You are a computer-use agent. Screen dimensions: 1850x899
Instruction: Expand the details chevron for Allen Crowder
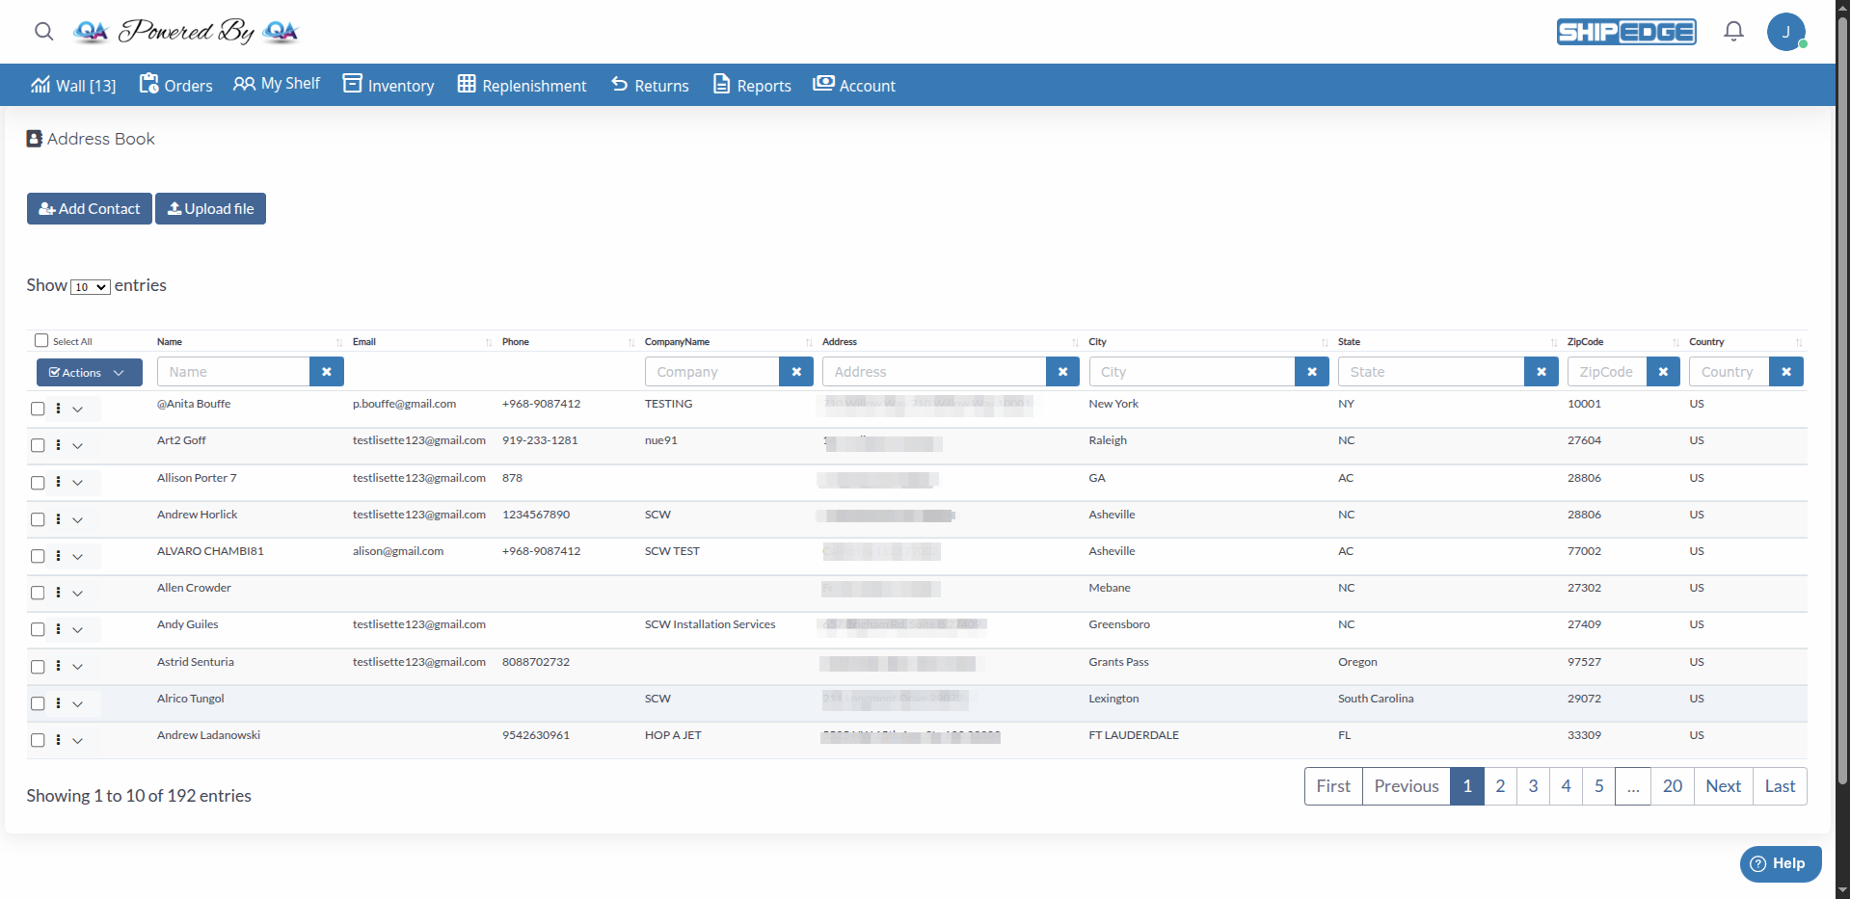78,593
